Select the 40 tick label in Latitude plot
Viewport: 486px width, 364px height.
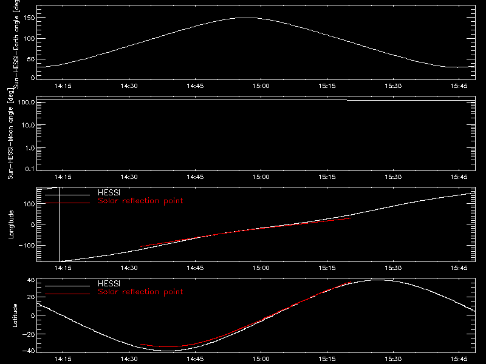coord(31,280)
